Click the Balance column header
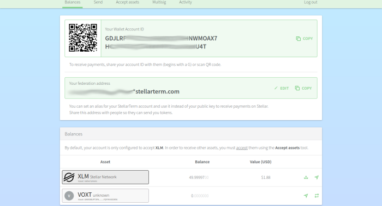The width and height of the screenshot is (382, 206). click(x=202, y=162)
